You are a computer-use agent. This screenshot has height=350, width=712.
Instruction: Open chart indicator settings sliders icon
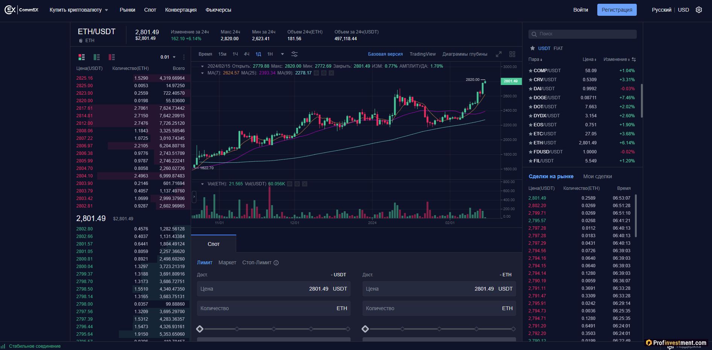pos(295,54)
